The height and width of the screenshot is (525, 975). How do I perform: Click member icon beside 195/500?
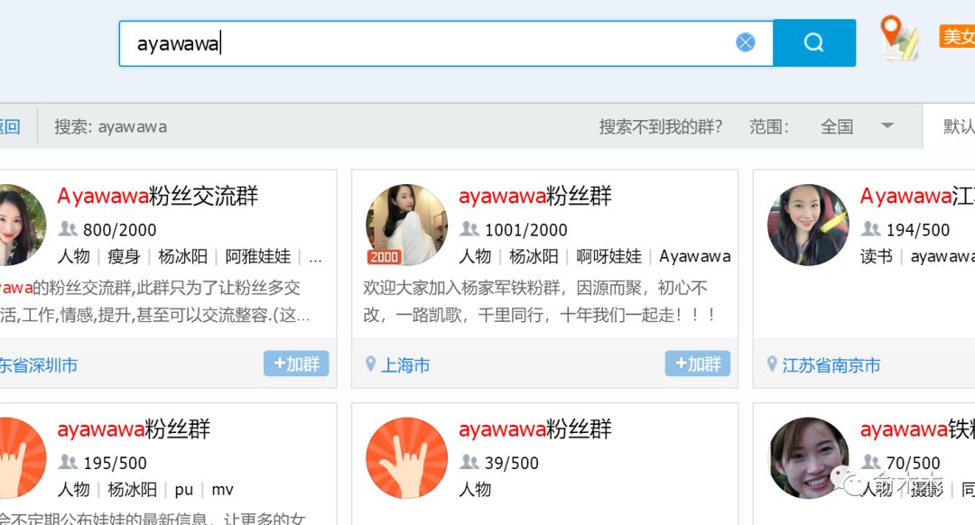(x=68, y=462)
